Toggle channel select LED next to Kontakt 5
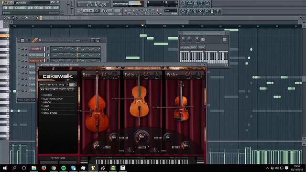Image resolution: width=306 pixels, height=172 pixels. pyautogui.click(x=47, y=49)
